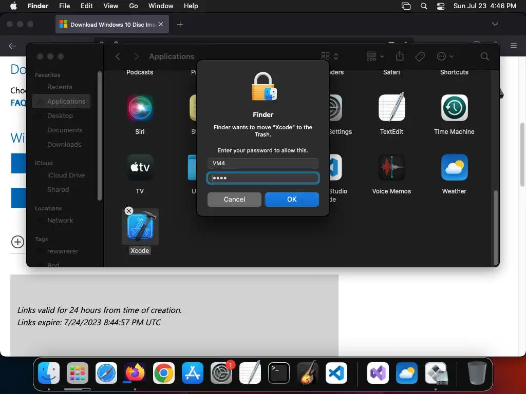Viewport: 526px width, 394px height.
Task: Click the browser back arrow
Action: click(12, 46)
